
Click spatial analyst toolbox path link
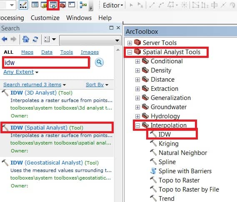(61, 143)
